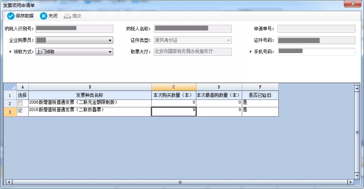Click the 选择 header cell
This screenshot has height=189, width=364.
(x=22, y=95)
